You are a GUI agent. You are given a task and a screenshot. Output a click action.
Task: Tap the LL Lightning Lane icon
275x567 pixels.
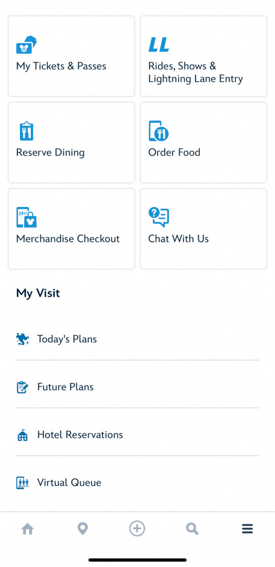[159, 45]
